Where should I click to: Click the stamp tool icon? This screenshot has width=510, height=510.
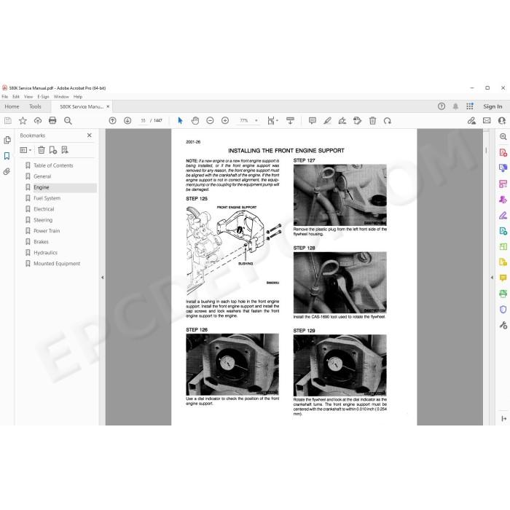coord(357,121)
